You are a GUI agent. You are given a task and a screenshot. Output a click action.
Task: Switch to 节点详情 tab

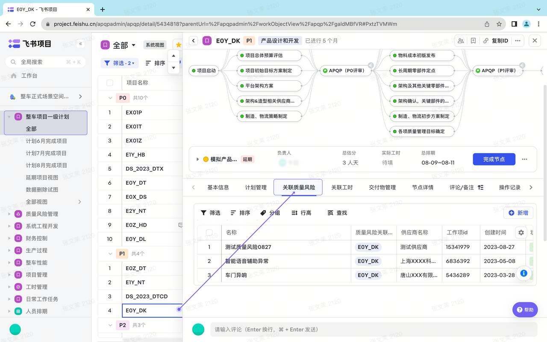click(x=423, y=187)
